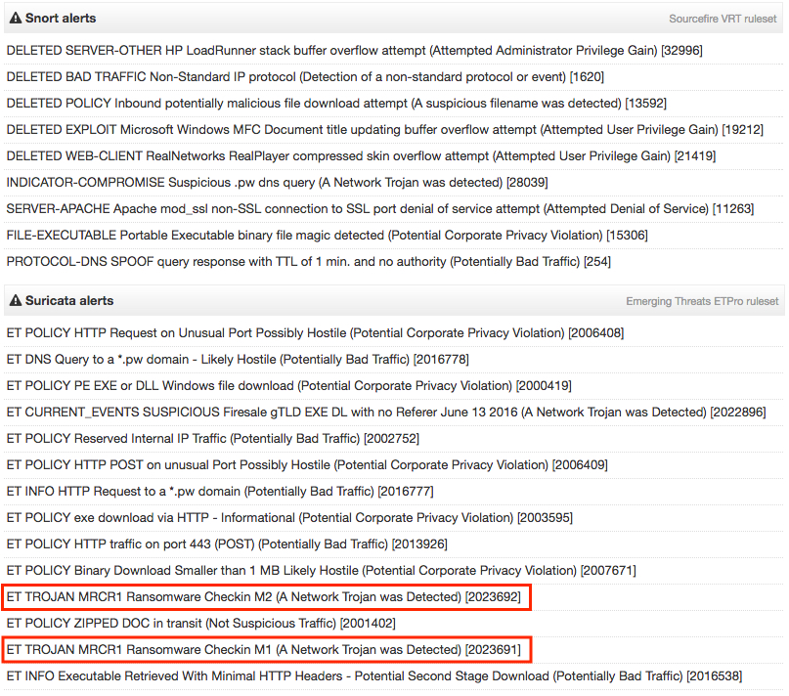The width and height of the screenshot is (789, 696).
Task: Select the PE EXE or DLL Windows download alert
Action: click(288, 385)
